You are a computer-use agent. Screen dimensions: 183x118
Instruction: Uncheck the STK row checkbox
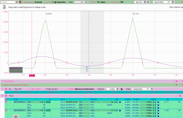point(6,99)
